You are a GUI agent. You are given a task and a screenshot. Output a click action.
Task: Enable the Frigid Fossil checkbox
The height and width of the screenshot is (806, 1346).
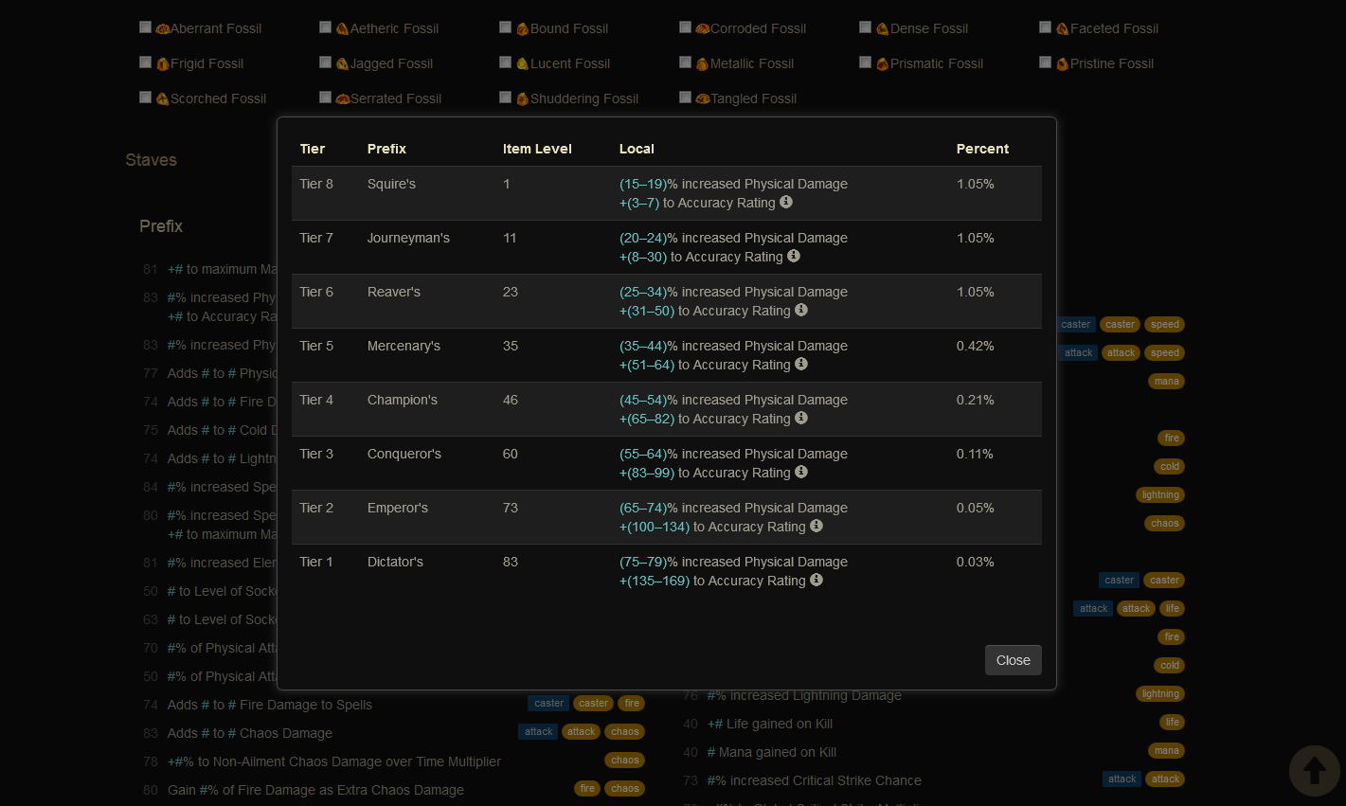(146, 63)
